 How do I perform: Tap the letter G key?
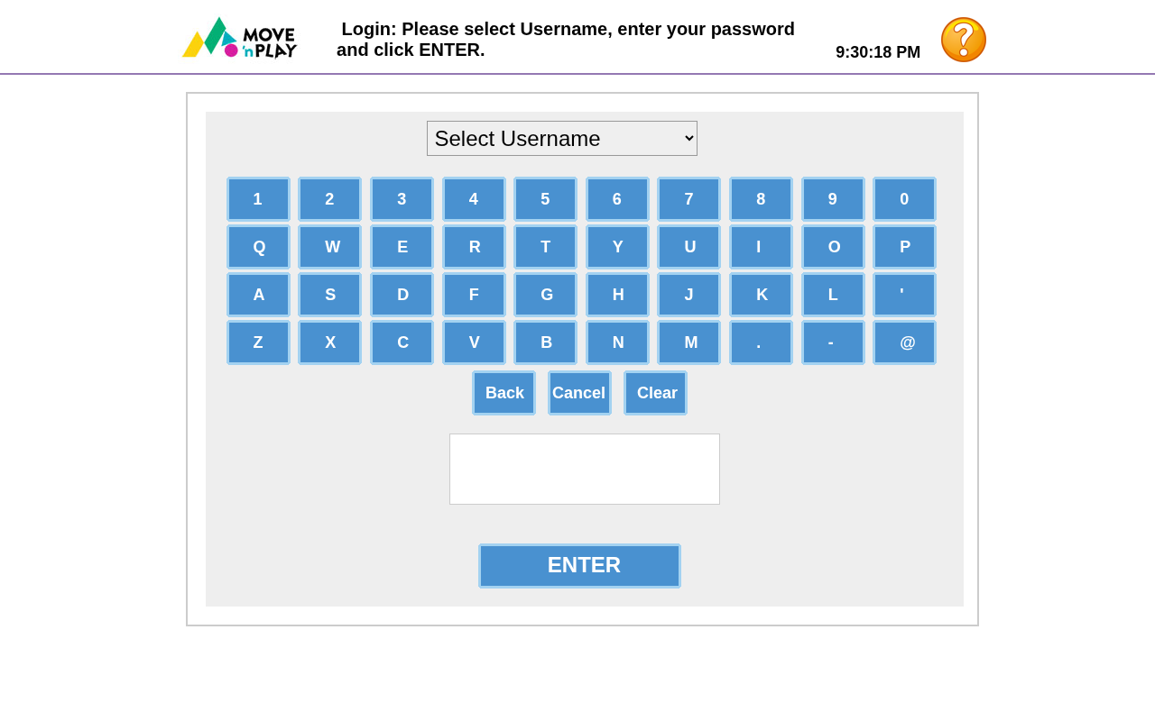tap(545, 295)
